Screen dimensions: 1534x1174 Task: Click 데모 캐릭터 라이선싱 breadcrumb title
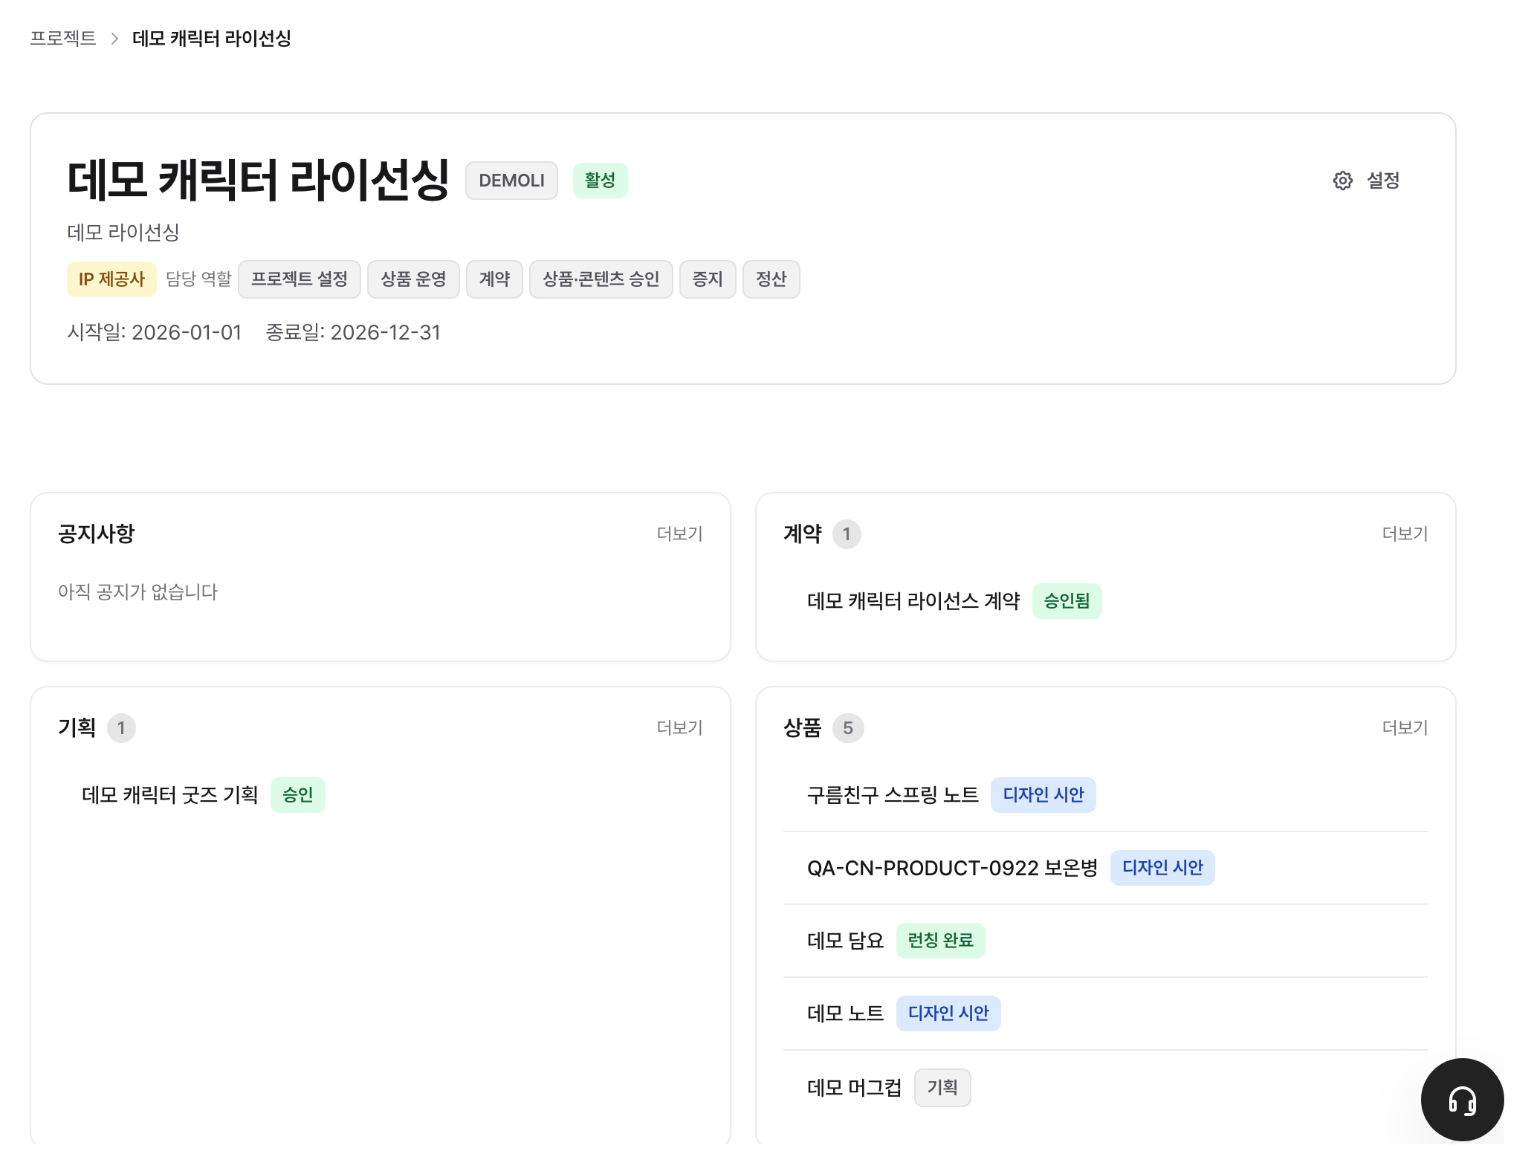(212, 38)
